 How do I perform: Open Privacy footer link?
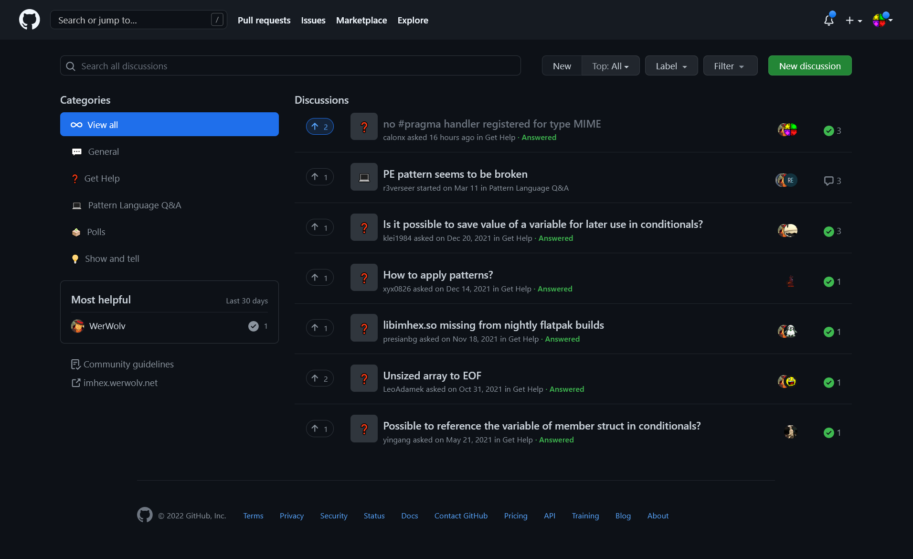click(x=292, y=516)
